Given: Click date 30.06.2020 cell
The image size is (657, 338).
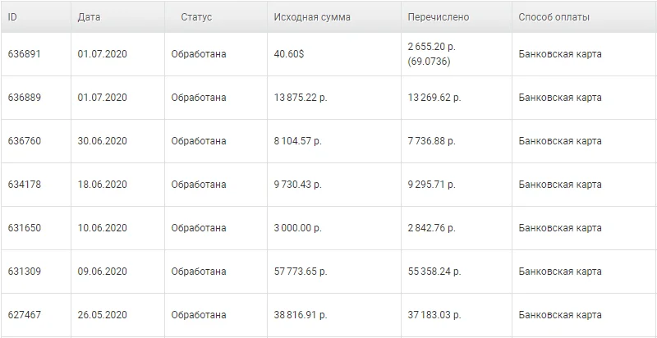Looking at the screenshot, I should pos(102,141).
